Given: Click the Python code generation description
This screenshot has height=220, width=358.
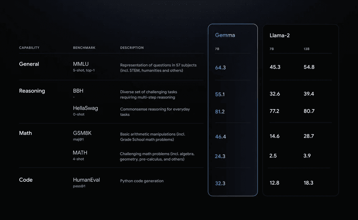Looking at the screenshot, I should click(142, 181).
